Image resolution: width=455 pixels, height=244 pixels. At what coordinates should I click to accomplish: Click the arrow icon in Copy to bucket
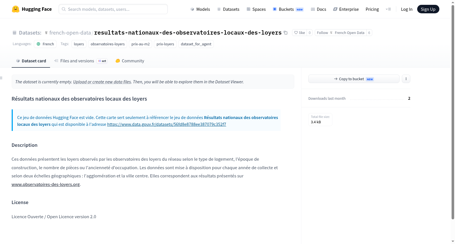click(x=336, y=79)
